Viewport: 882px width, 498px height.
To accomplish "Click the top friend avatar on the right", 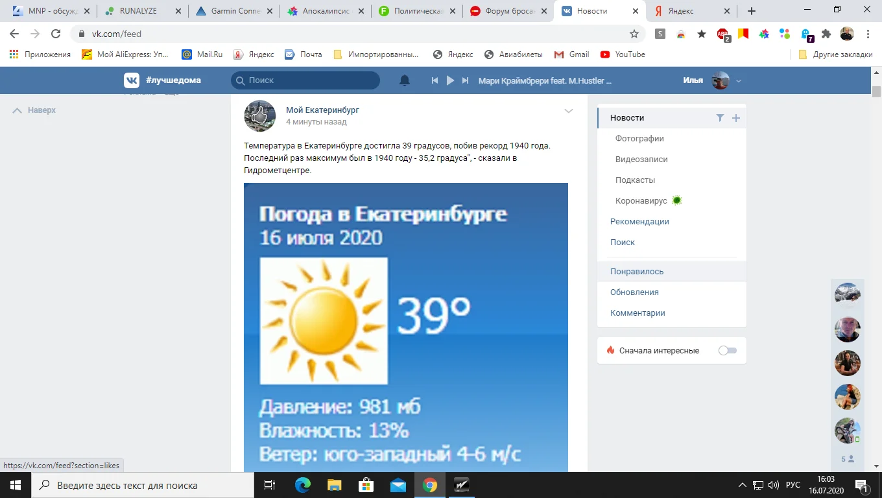I will (848, 294).
